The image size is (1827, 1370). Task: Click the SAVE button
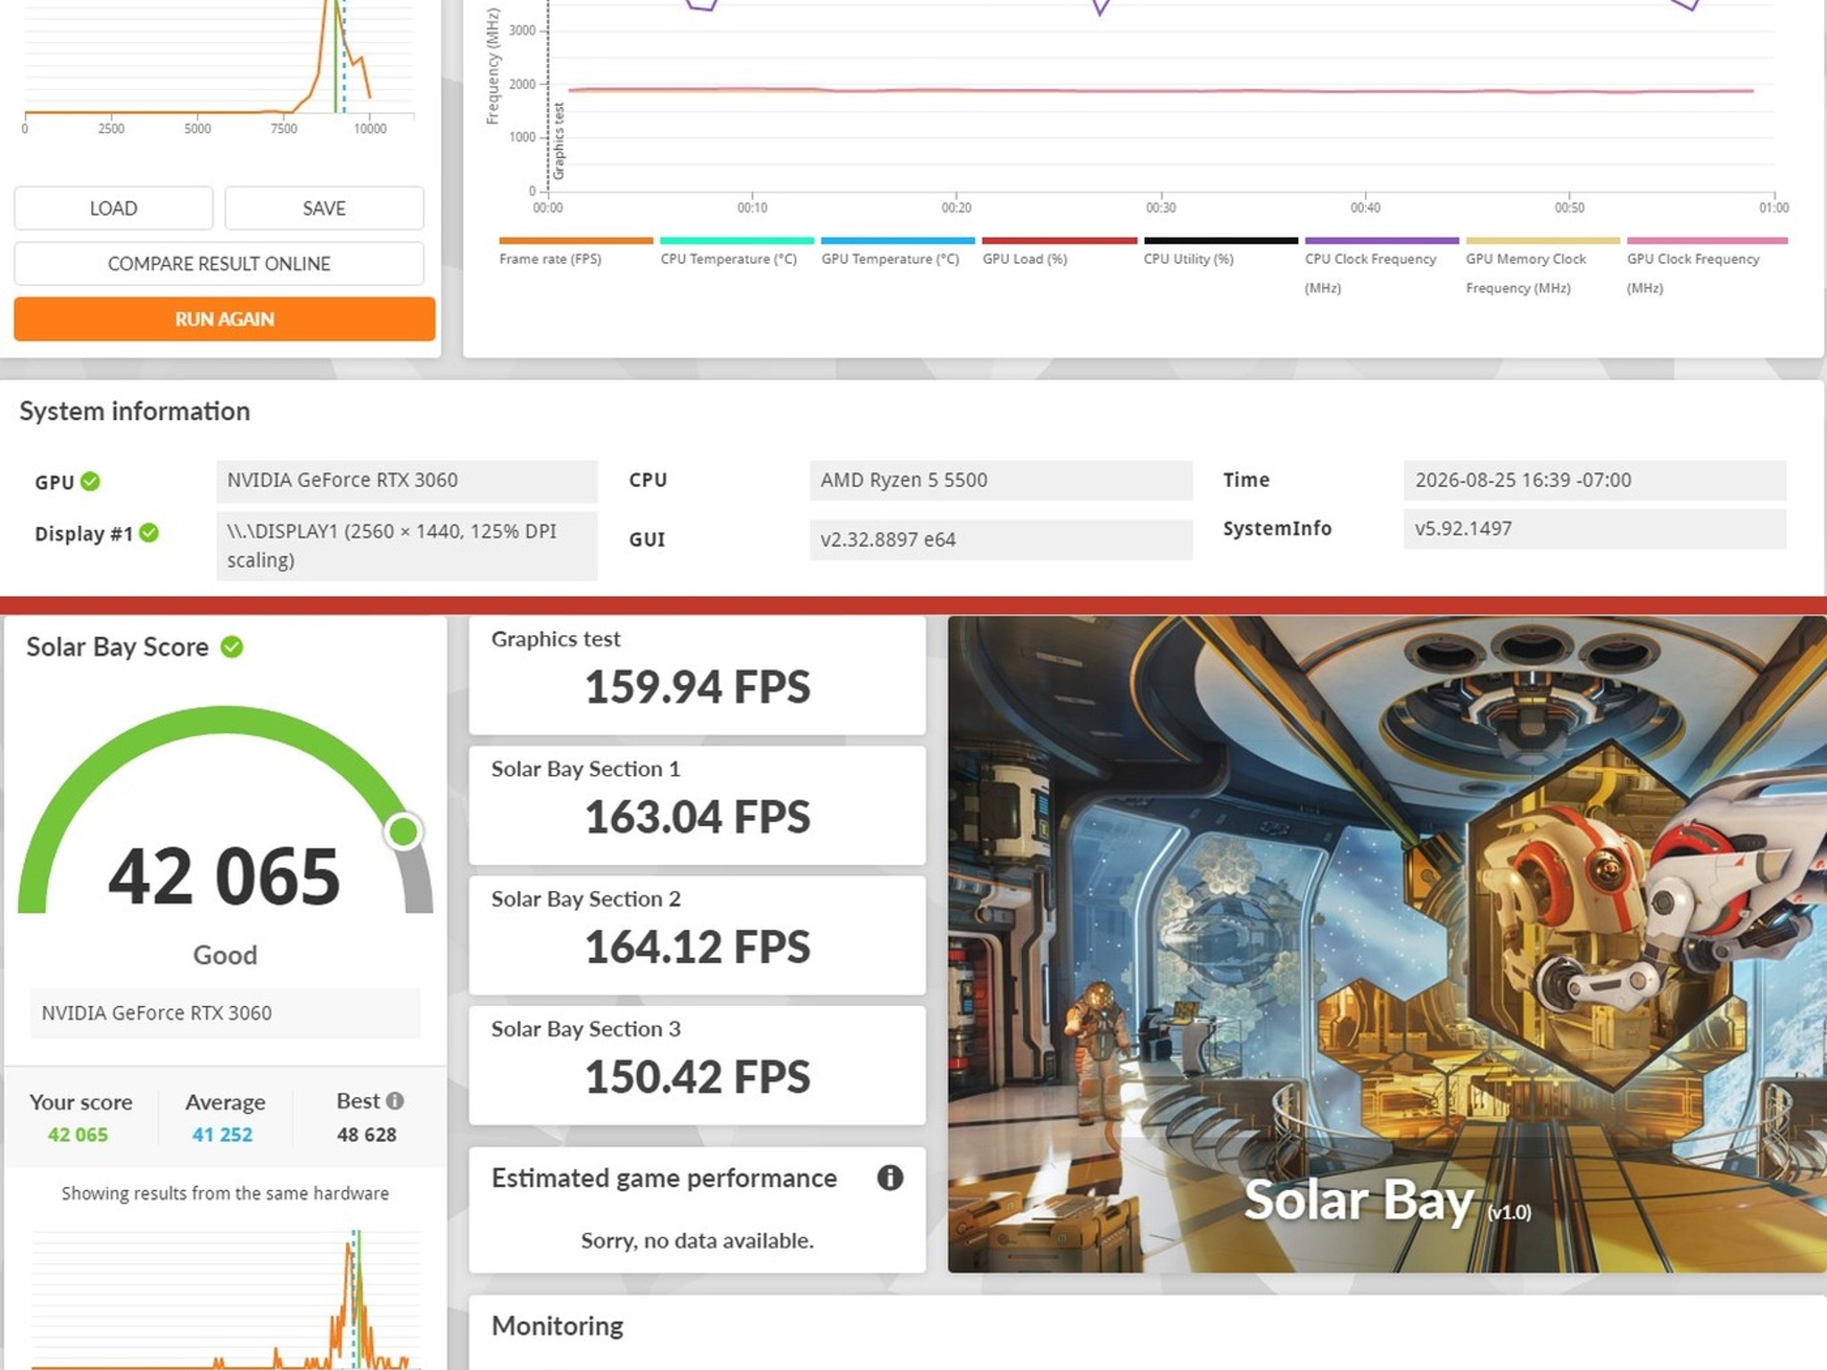[324, 208]
